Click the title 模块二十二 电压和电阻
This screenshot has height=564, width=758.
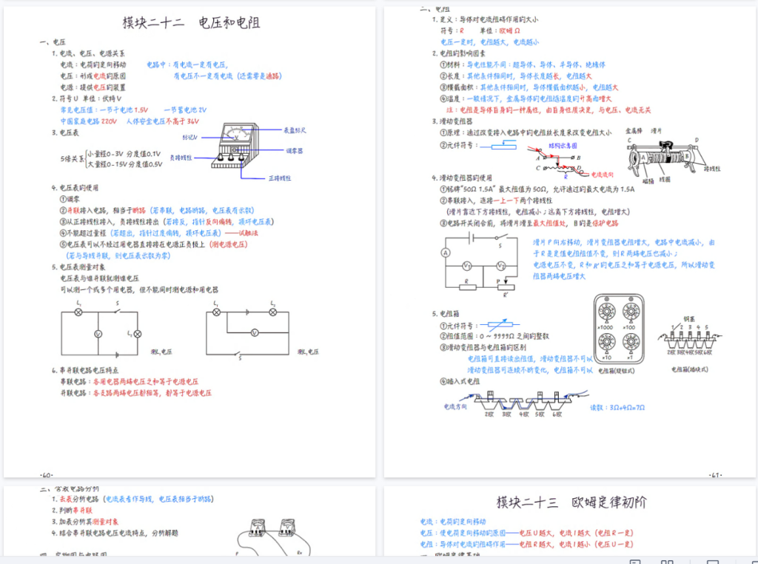(x=192, y=23)
